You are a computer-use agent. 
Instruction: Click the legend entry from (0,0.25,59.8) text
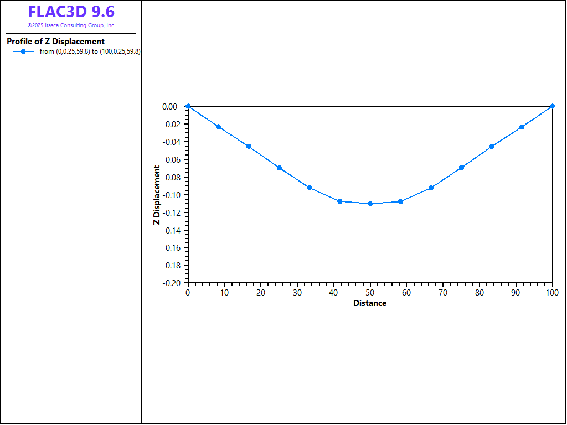click(90, 51)
